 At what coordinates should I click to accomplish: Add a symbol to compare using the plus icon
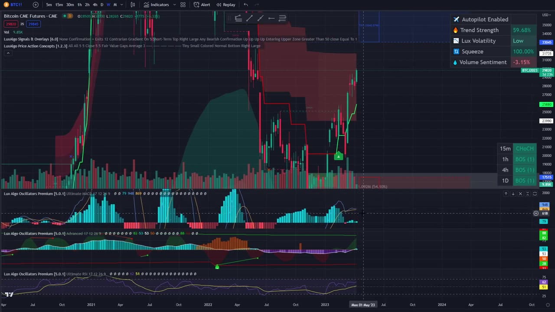click(x=36, y=5)
